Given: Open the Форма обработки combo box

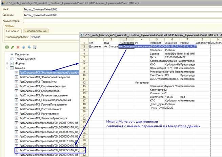Looking at the screenshot, I should pos(54,37).
